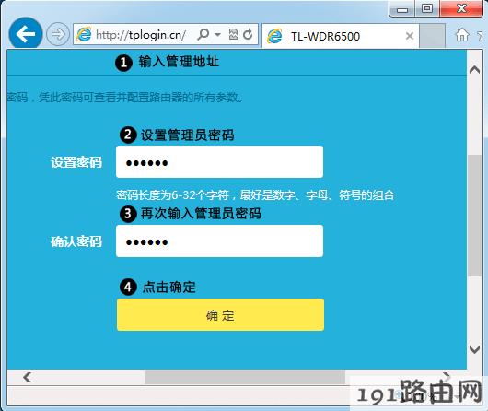Click the vertical scrollbar up arrow

[474, 69]
